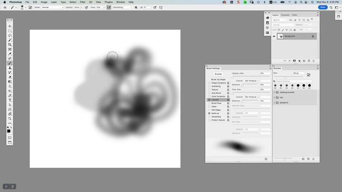The image size is (342, 192).
Task: Open the Flow dropdown in options bar
Action: (104, 7)
